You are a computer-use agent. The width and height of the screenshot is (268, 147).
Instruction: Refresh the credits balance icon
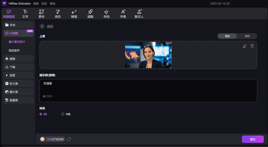click(x=69, y=139)
